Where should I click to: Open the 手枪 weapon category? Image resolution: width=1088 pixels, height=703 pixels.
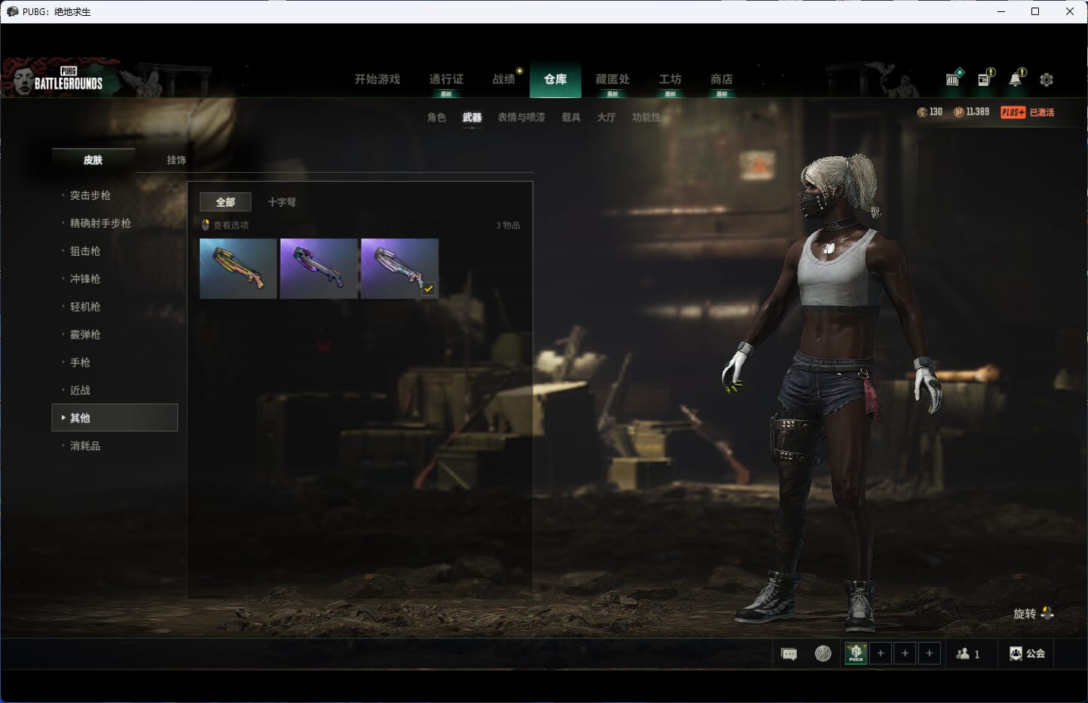(80, 363)
